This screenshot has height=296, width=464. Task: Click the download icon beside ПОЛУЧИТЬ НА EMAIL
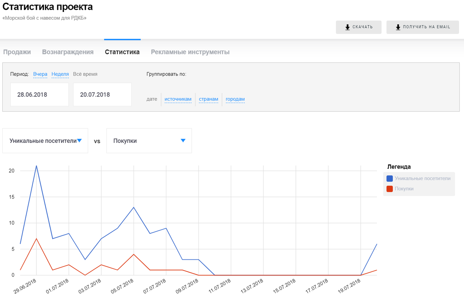(x=398, y=27)
